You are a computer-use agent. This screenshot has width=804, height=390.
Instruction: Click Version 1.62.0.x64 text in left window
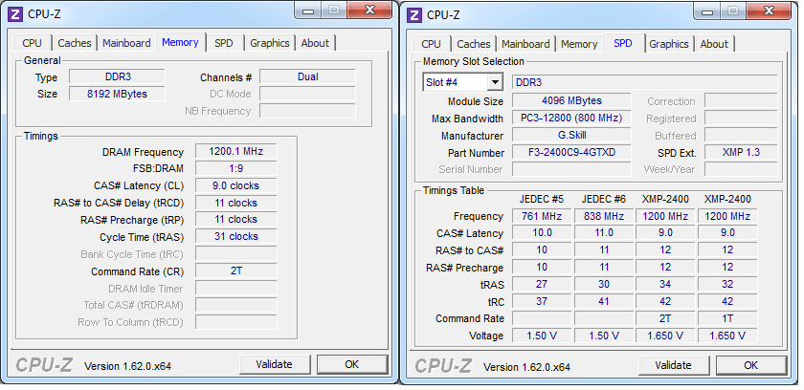127,366
